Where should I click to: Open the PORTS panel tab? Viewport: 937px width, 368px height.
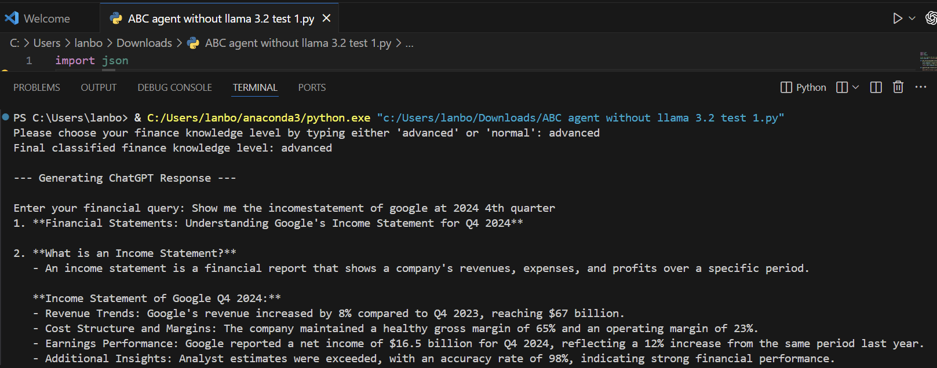pyautogui.click(x=312, y=87)
